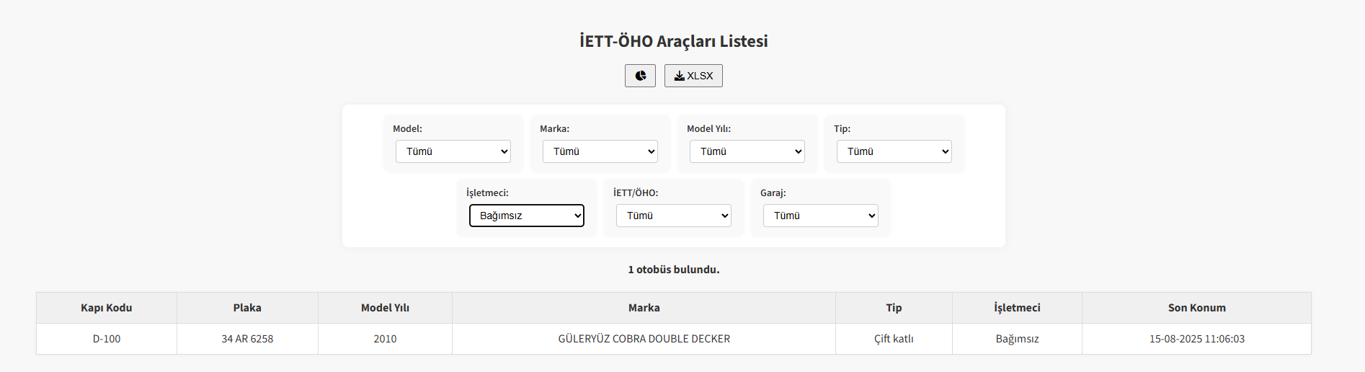Open the Model dropdown filter
The width and height of the screenshot is (1365, 372).
point(453,151)
